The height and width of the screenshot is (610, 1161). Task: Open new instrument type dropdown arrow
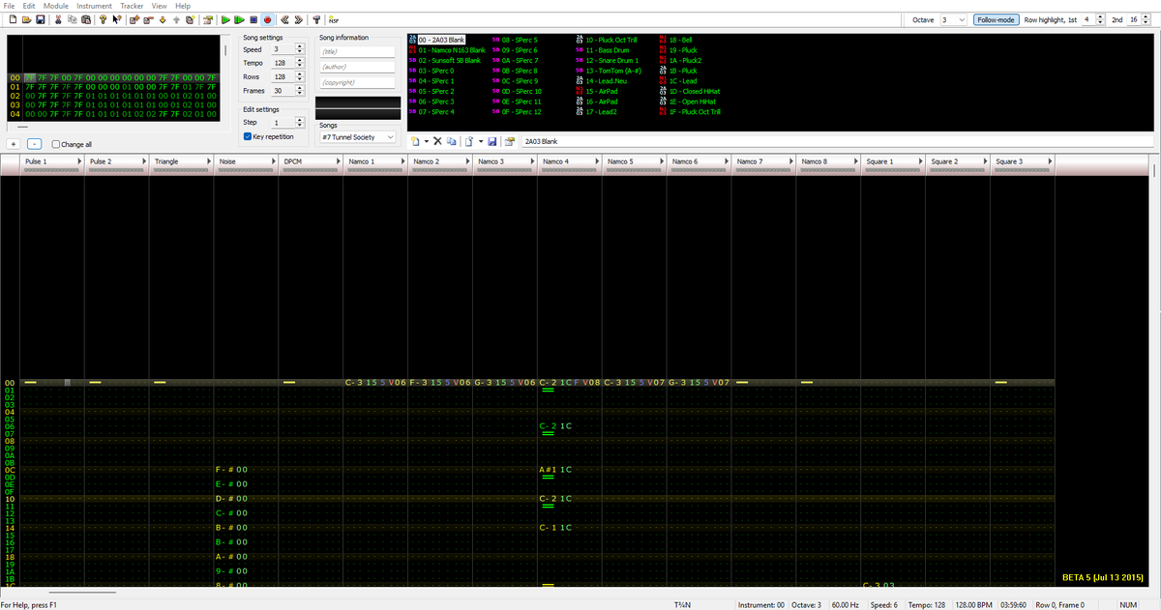pyautogui.click(x=427, y=141)
